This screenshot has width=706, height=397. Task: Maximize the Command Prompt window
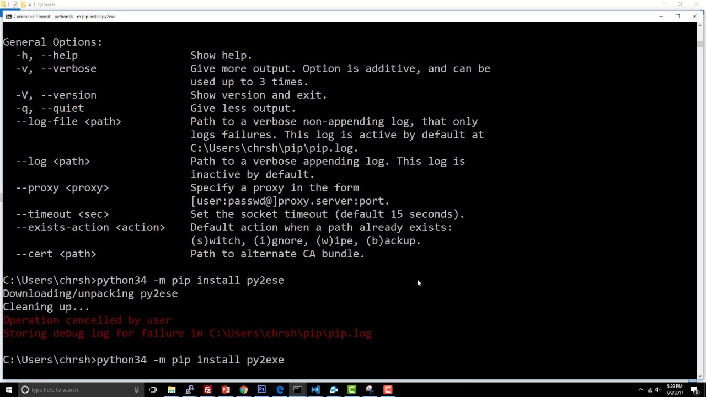click(x=677, y=17)
